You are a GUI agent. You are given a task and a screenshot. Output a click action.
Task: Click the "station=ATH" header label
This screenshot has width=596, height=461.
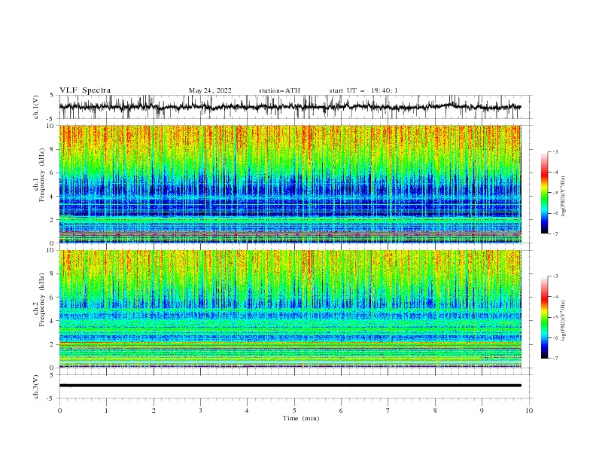[x=279, y=90]
